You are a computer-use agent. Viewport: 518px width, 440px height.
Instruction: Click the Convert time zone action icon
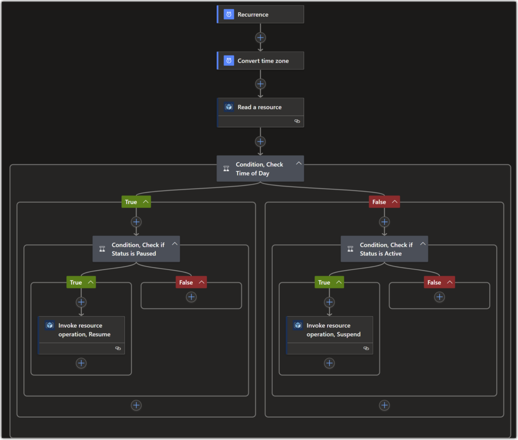coord(229,60)
